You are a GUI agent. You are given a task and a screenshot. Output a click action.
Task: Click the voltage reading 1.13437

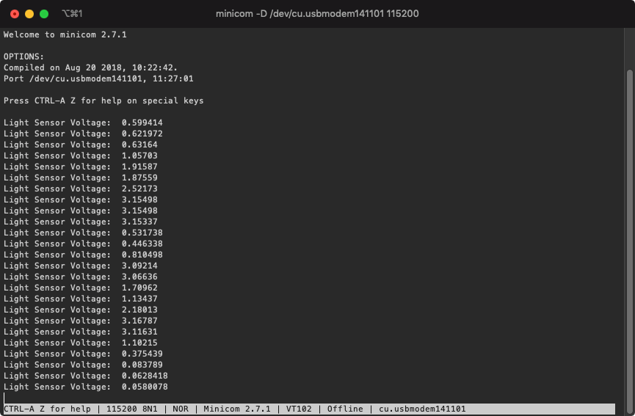(x=139, y=299)
